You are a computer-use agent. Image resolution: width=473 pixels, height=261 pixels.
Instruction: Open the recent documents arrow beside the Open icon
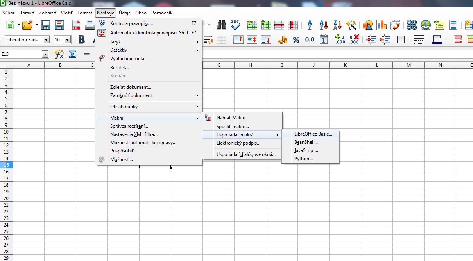click(36, 25)
